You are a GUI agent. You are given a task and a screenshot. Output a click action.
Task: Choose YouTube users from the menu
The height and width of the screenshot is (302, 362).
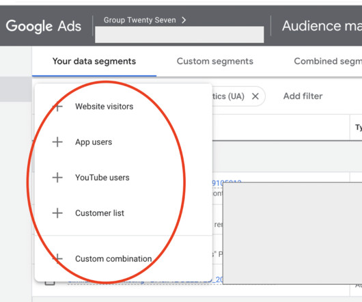(x=123, y=178)
